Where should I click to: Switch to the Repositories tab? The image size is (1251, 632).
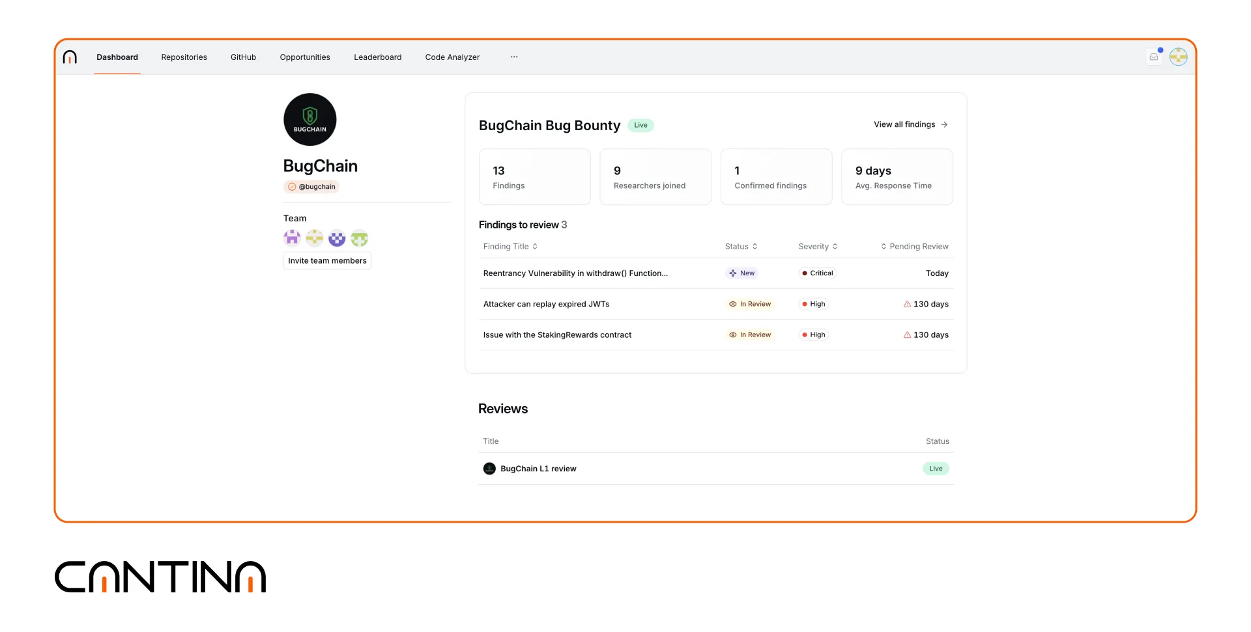point(184,57)
